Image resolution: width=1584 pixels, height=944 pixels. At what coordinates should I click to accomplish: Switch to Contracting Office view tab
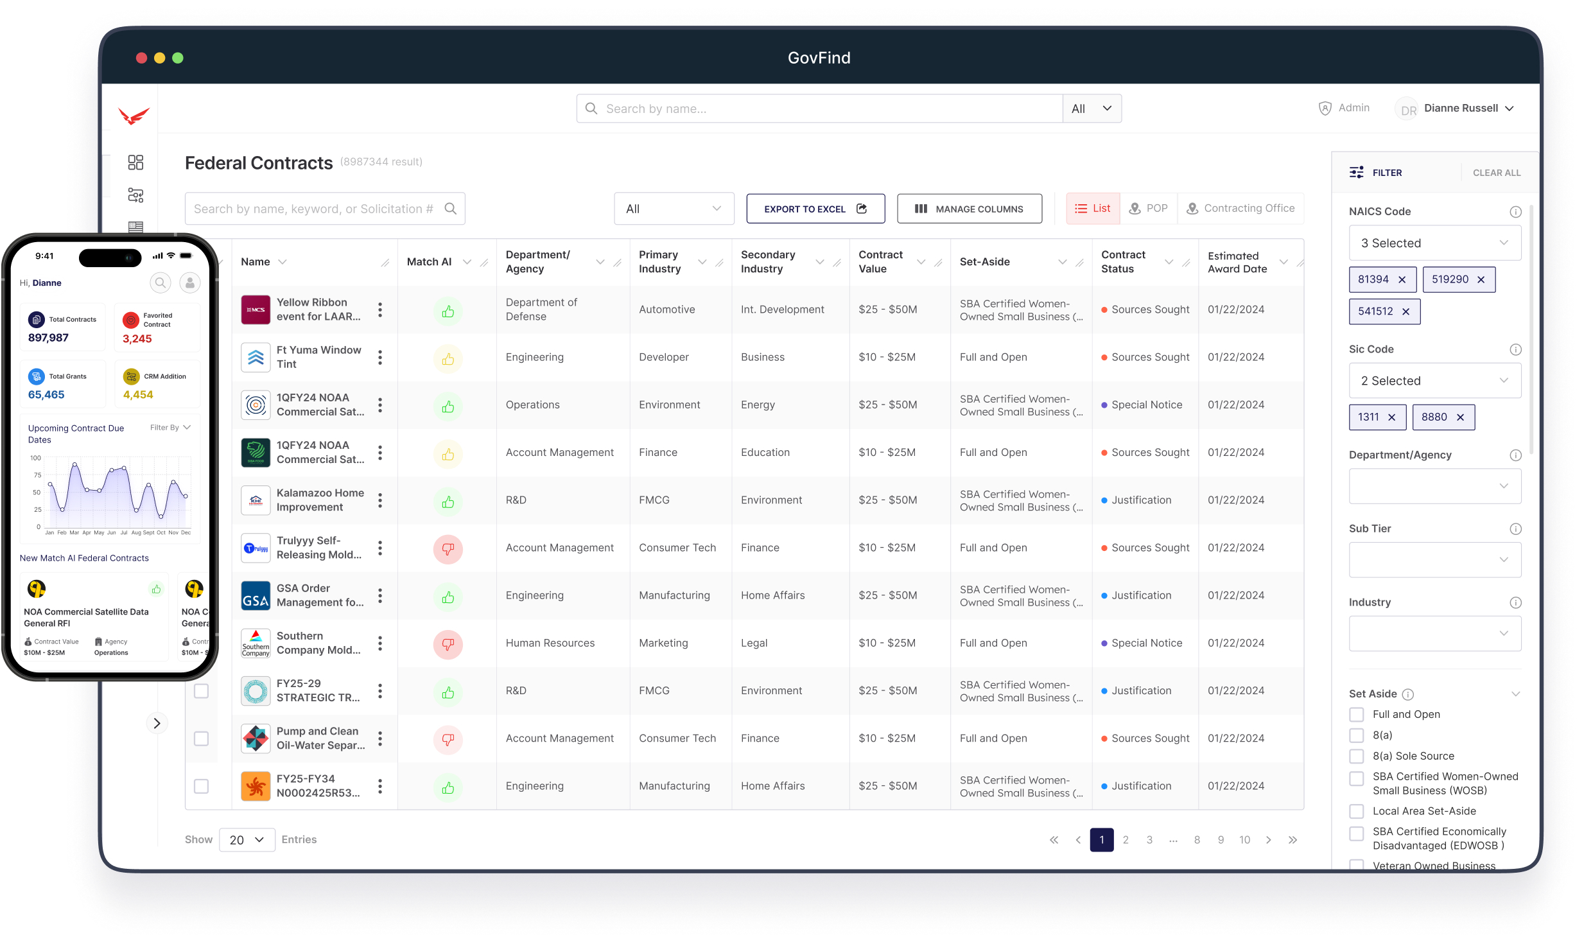(x=1240, y=209)
